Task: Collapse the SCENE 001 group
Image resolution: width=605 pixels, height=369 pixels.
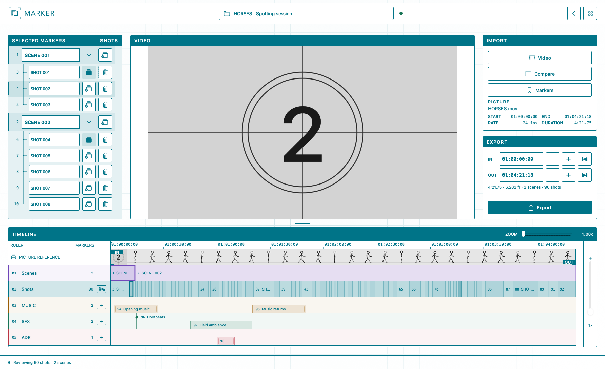Action: coord(89,55)
